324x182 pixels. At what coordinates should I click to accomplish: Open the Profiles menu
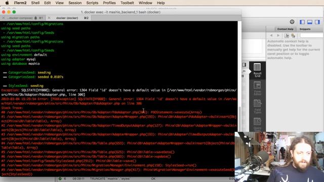point(109,3)
